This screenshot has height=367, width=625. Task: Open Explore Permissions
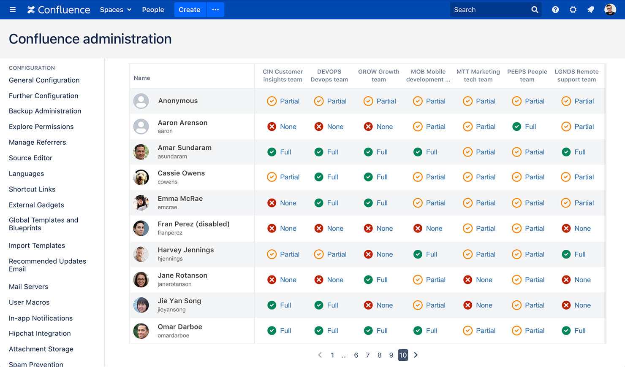click(41, 127)
